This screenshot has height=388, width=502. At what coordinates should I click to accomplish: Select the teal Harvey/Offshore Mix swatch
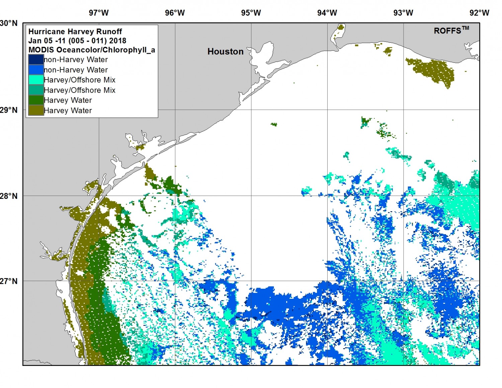point(36,90)
